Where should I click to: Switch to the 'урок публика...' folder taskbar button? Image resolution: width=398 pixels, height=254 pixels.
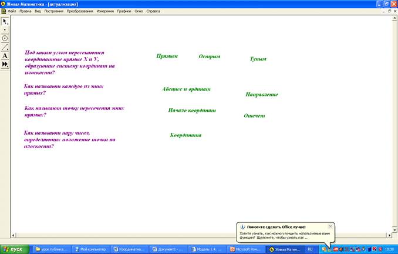51,249
